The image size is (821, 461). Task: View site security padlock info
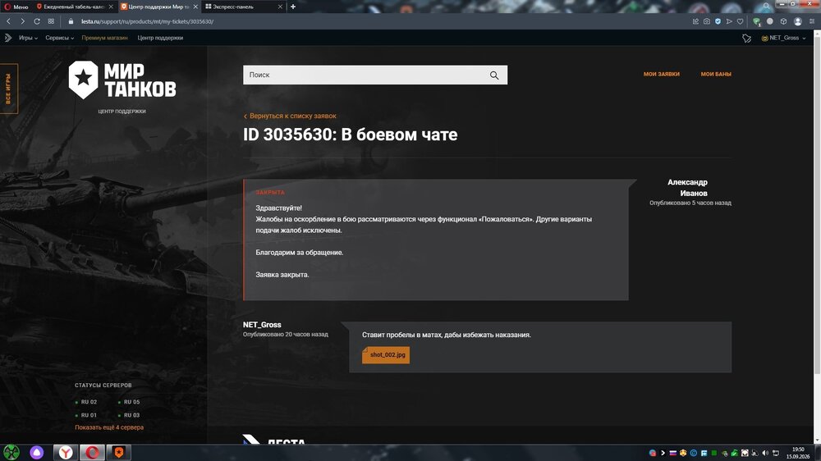tap(71, 21)
